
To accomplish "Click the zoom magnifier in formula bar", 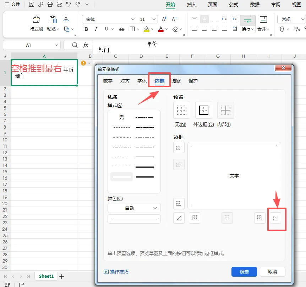I will [x=75, y=45].
